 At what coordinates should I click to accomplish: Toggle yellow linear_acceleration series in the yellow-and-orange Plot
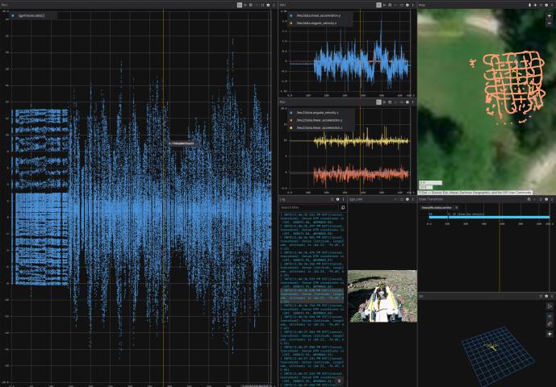pyautogui.click(x=291, y=127)
